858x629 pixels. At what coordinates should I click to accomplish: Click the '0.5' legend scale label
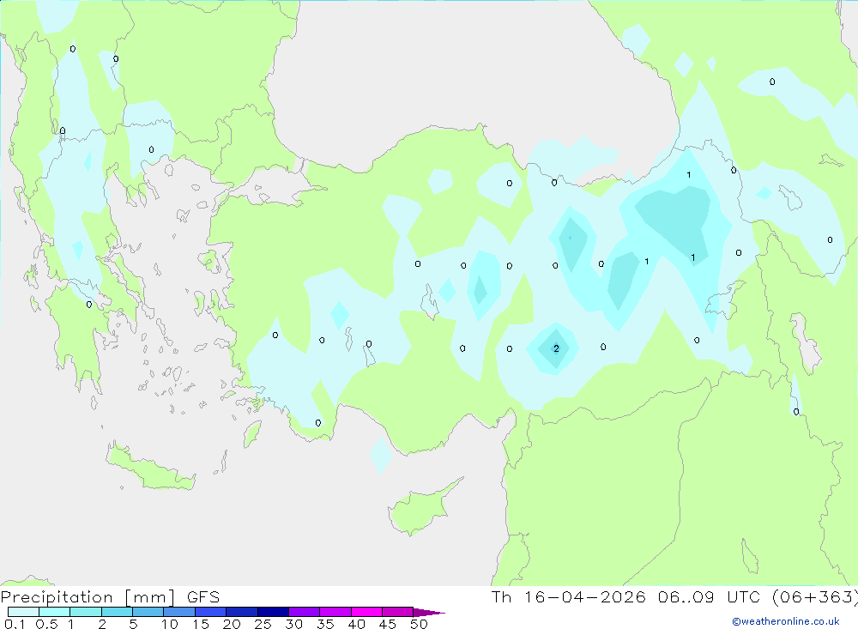(46, 624)
